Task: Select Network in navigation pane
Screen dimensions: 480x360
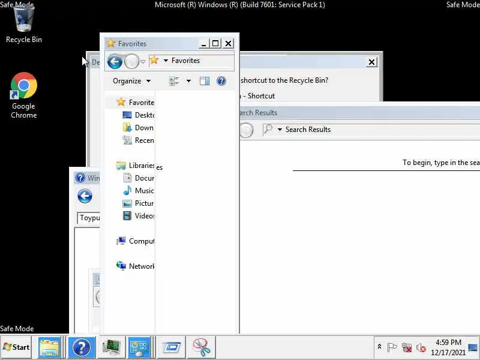Action: pyautogui.click(x=135, y=266)
